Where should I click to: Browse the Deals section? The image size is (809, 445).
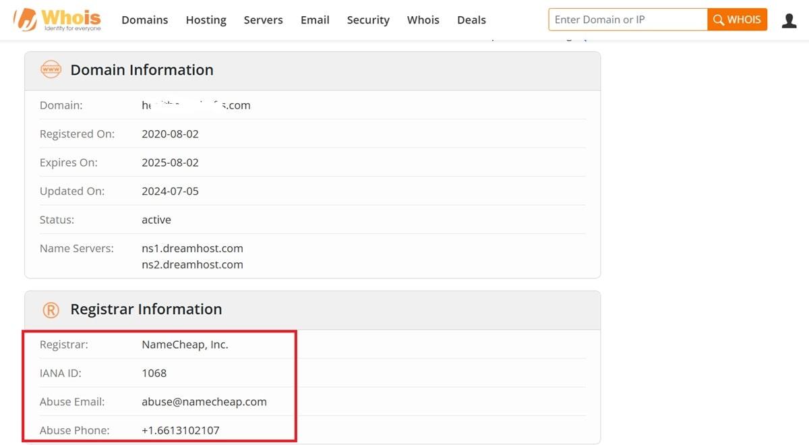pos(471,20)
